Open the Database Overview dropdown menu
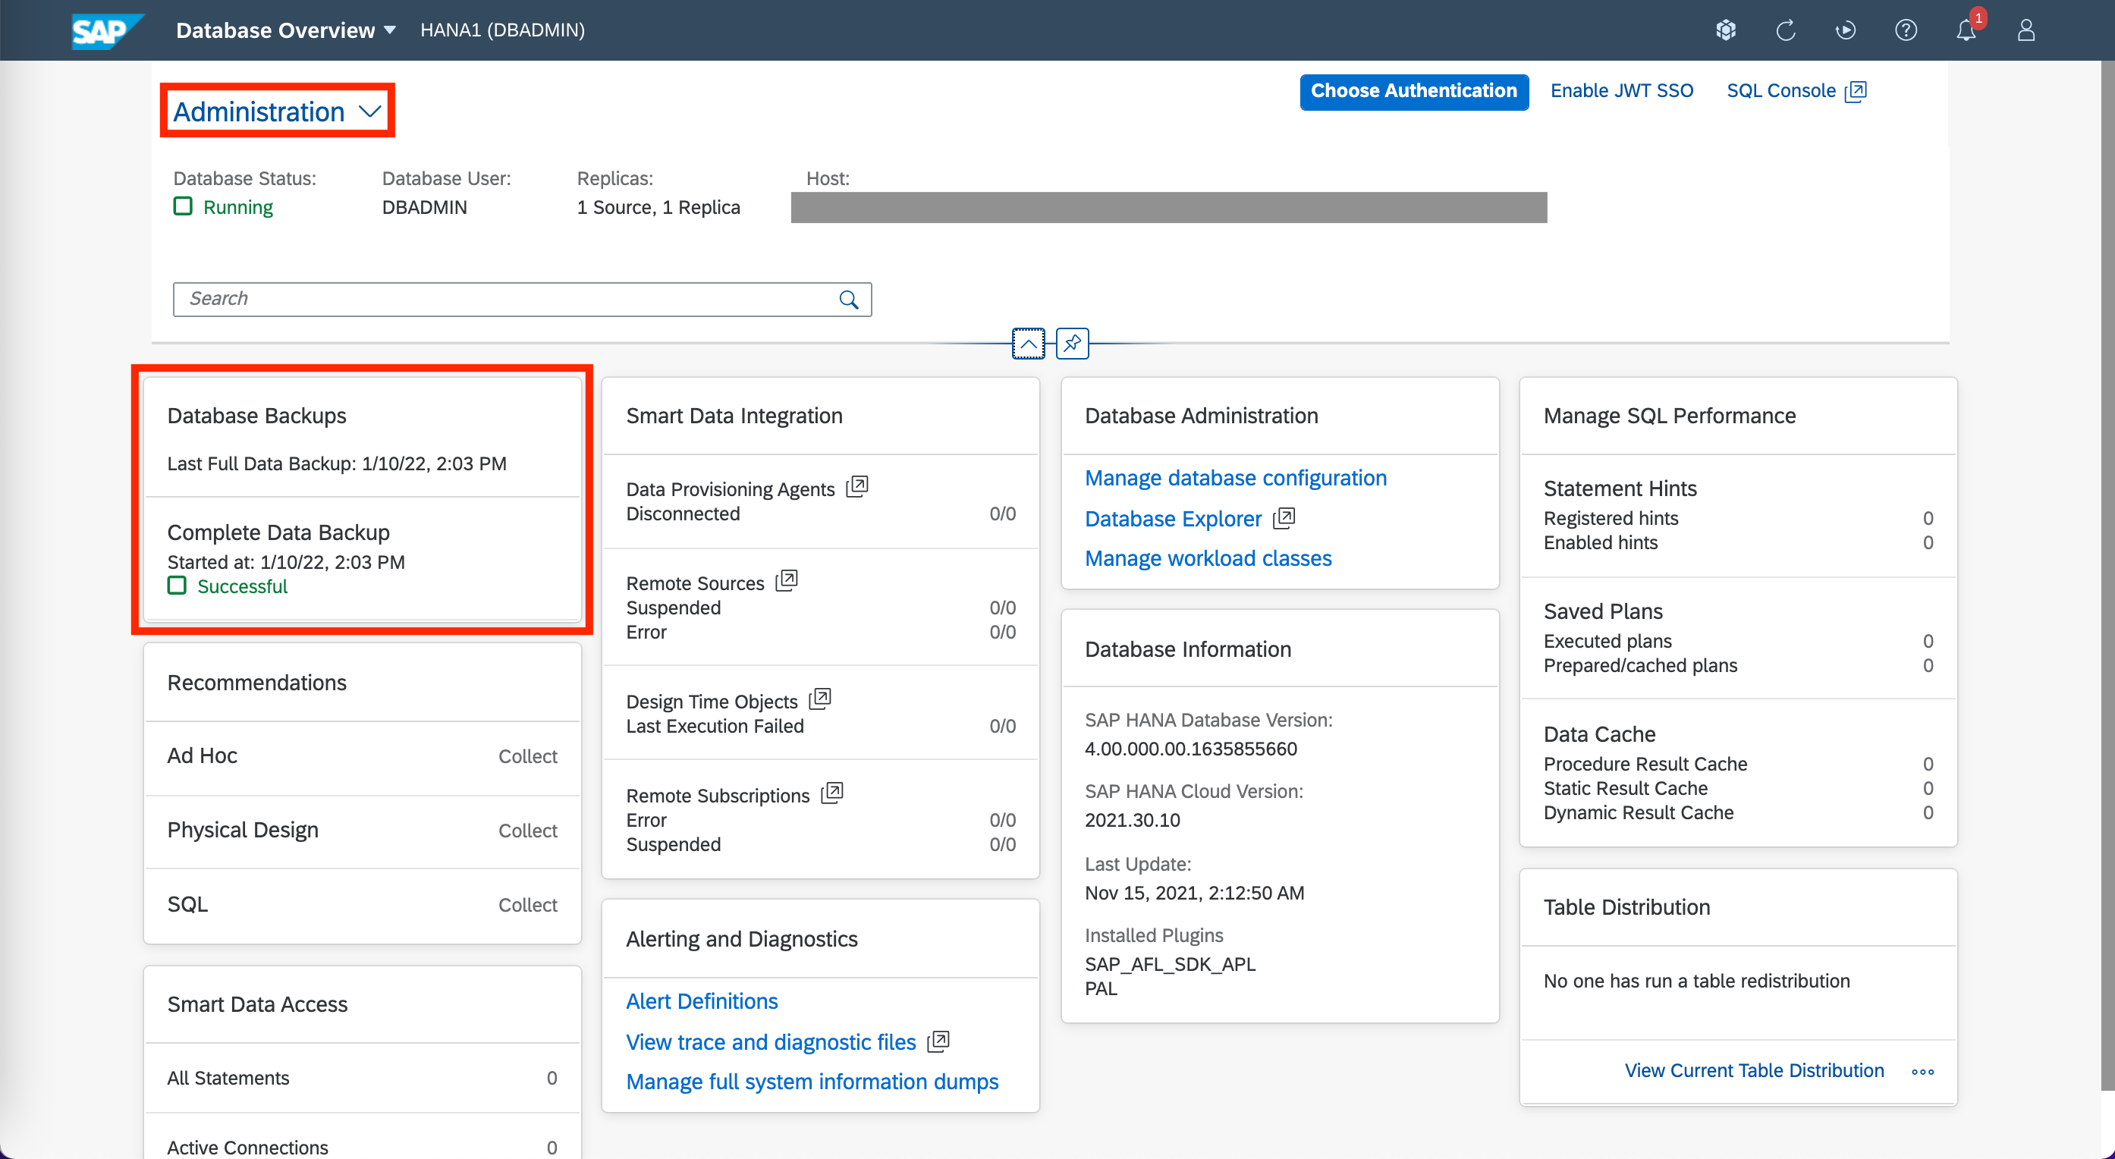The height and width of the screenshot is (1159, 2115). click(x=286, y=30)
